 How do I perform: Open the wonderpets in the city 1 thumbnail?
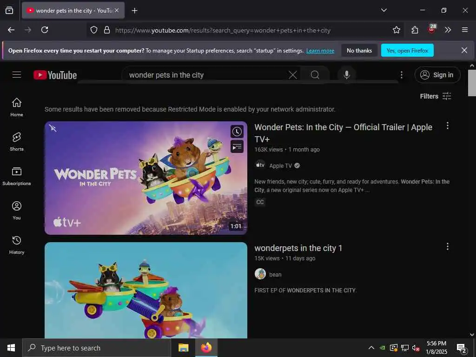tap(145, 290)
